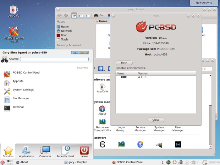Open the Leave tab in Kickoff
Image resolution: width=220 pixels, height=165 pixels.
(84, 152)
